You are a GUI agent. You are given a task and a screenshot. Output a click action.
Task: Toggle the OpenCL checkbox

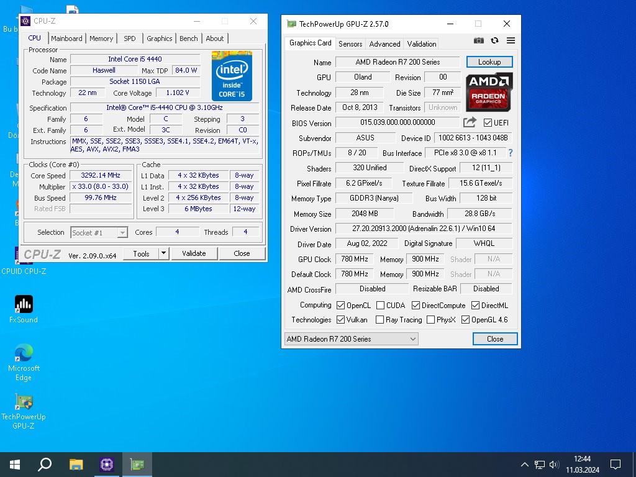341,305
